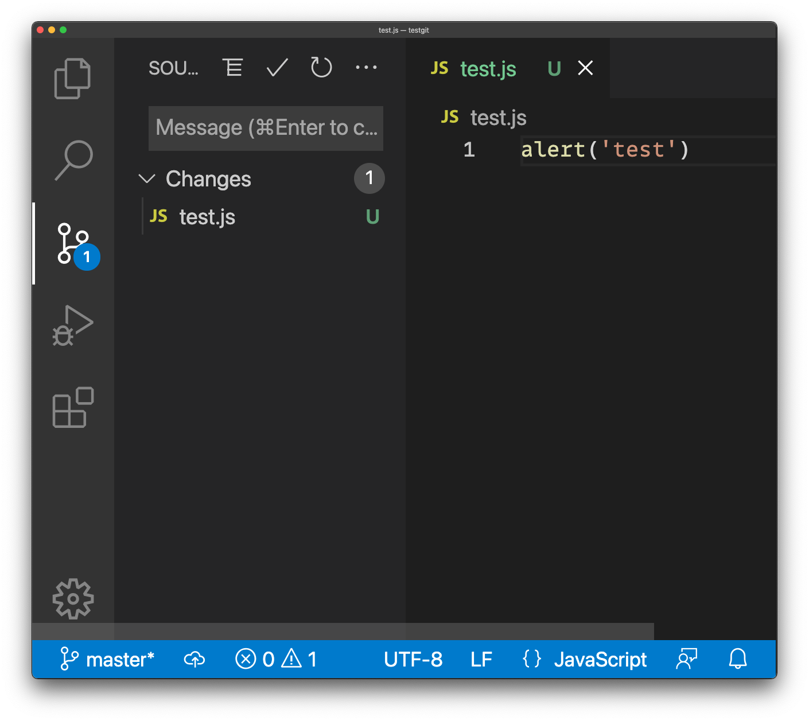
Task: Click the commit message input field
Action: [266, 128]
